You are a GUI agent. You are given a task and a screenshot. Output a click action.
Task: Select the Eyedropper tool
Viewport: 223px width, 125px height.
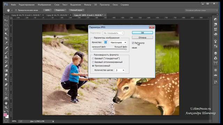click(6, 43)
